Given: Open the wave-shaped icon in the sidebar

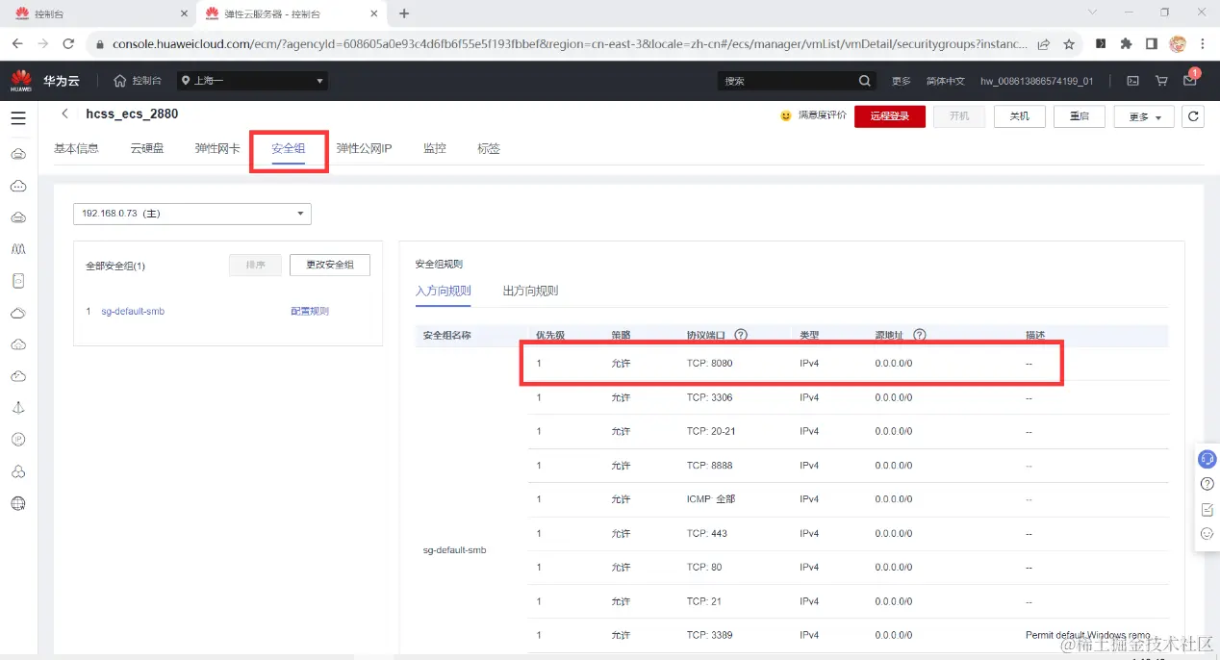Looking at the screenshot, I should [x=18, y=249].
